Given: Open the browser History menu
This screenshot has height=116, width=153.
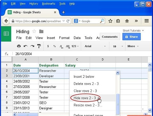Looking at the screenshot, I should click(x=33, y=4).
